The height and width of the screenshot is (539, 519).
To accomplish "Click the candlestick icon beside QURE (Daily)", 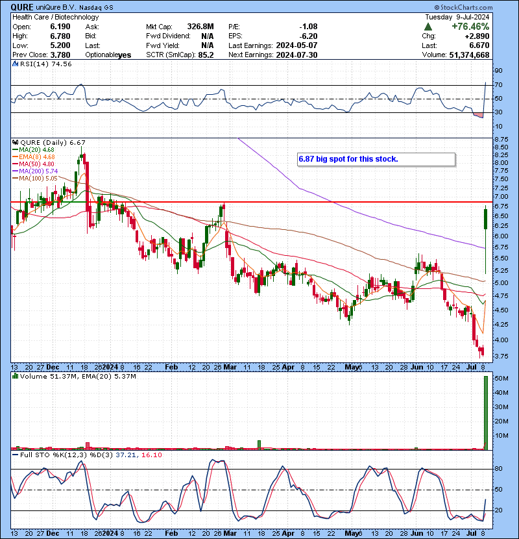I will (15, 142).
